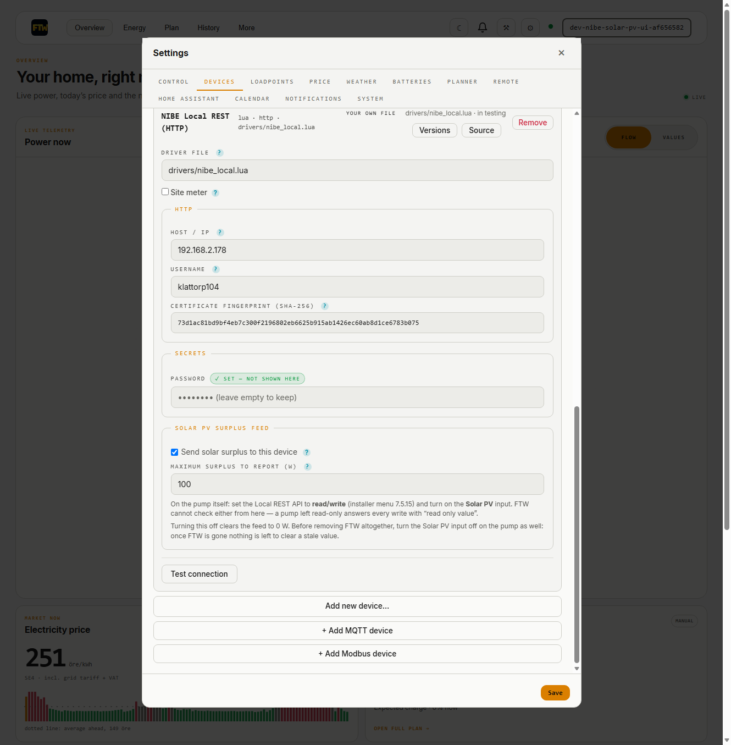
Task: Click into the Username field
Action: click(357, 287)
